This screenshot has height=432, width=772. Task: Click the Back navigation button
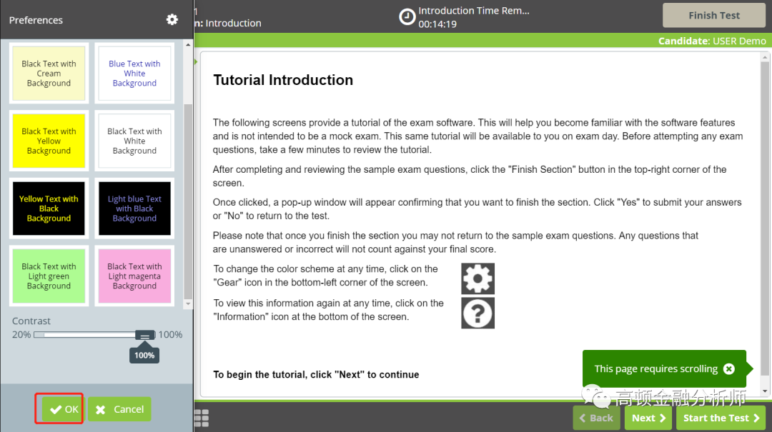coord(596,418)
